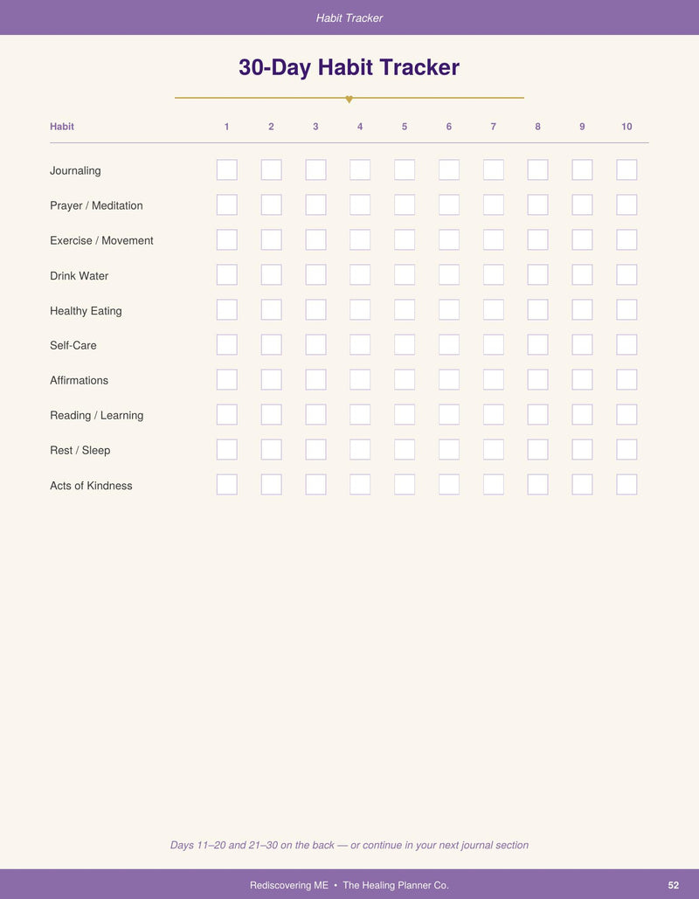Click The Healing Planner Co. footer text
This screenshot has height=899, width=699.
pyautogui.click(x=396, y=885)
